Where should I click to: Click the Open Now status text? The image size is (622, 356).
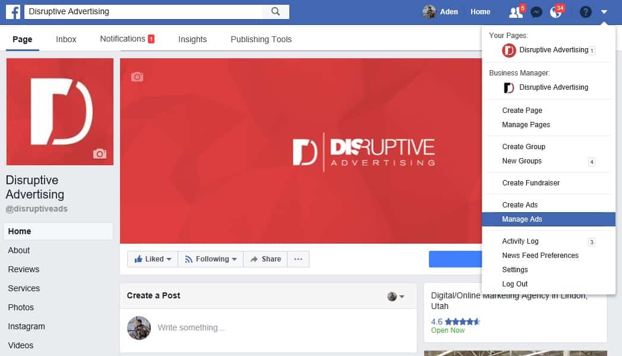coord(448,330)
